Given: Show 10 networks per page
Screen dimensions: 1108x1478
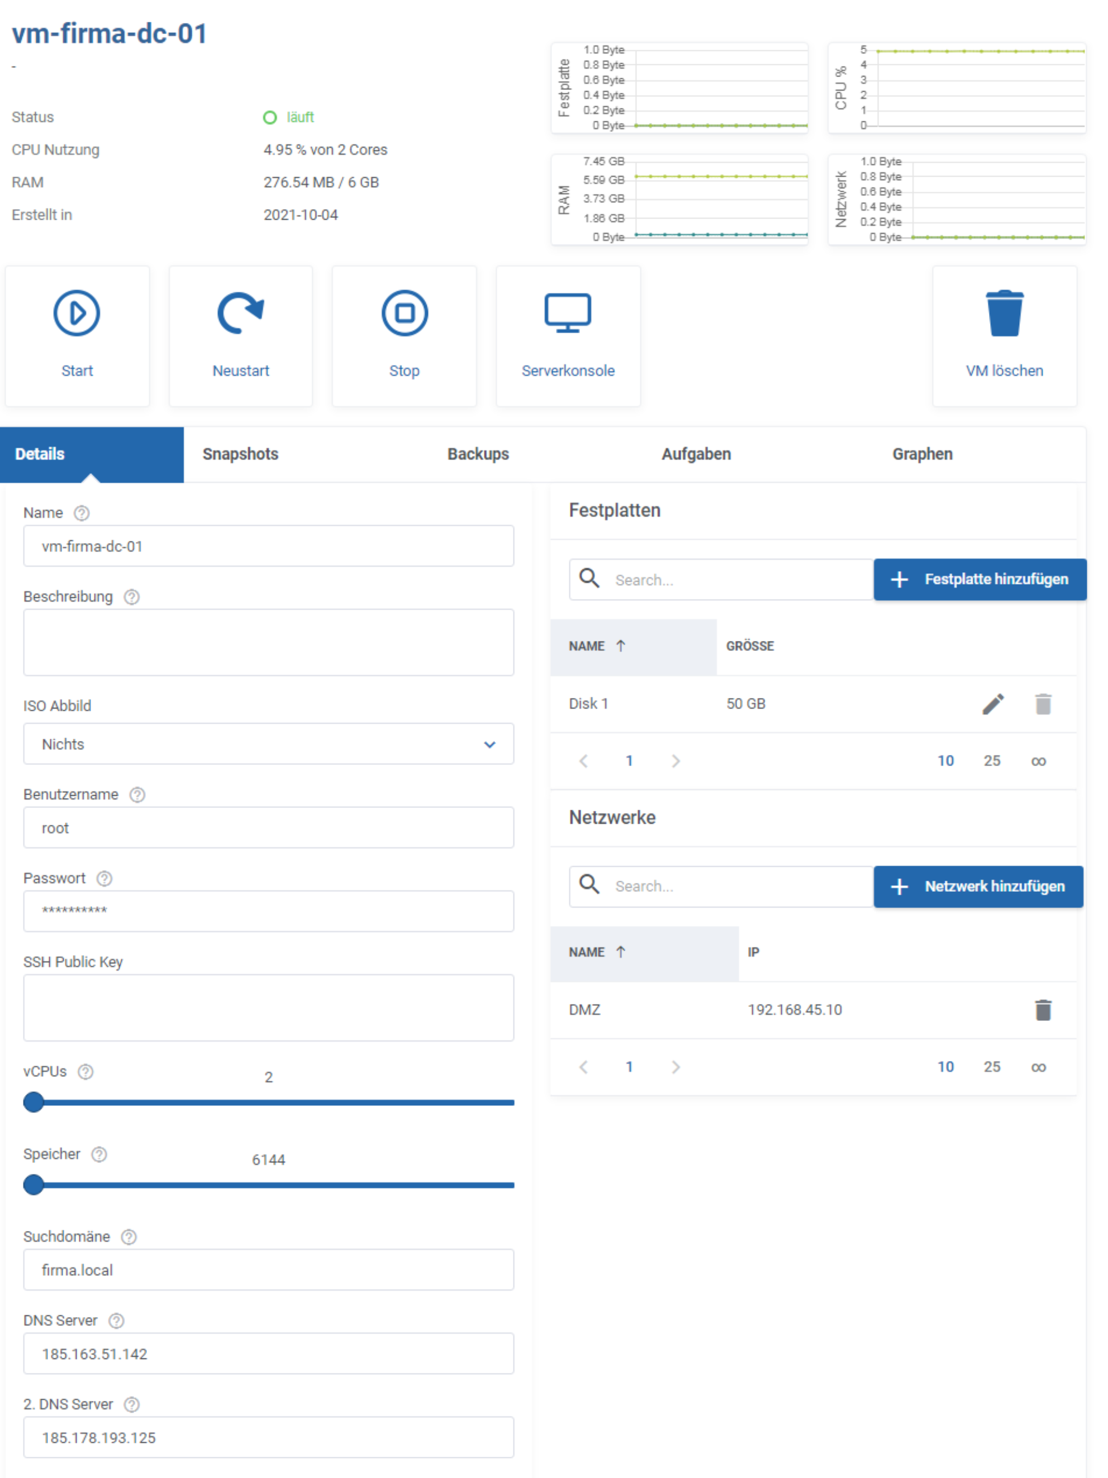Looking at the screenshot, I should tap(945, 1067).
